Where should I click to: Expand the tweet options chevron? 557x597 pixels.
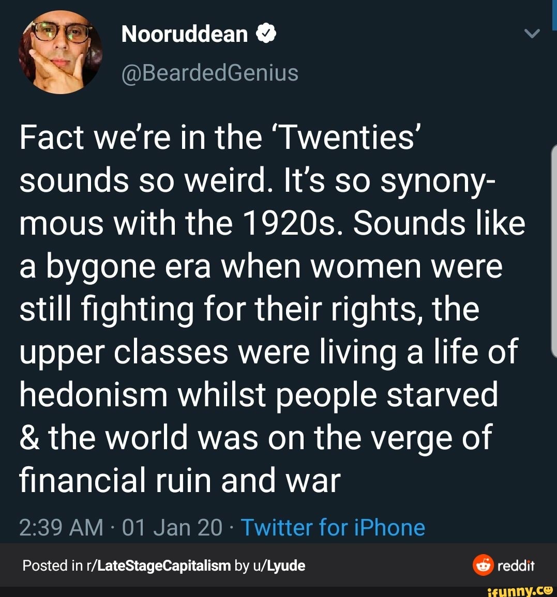[x=532, y=34]
